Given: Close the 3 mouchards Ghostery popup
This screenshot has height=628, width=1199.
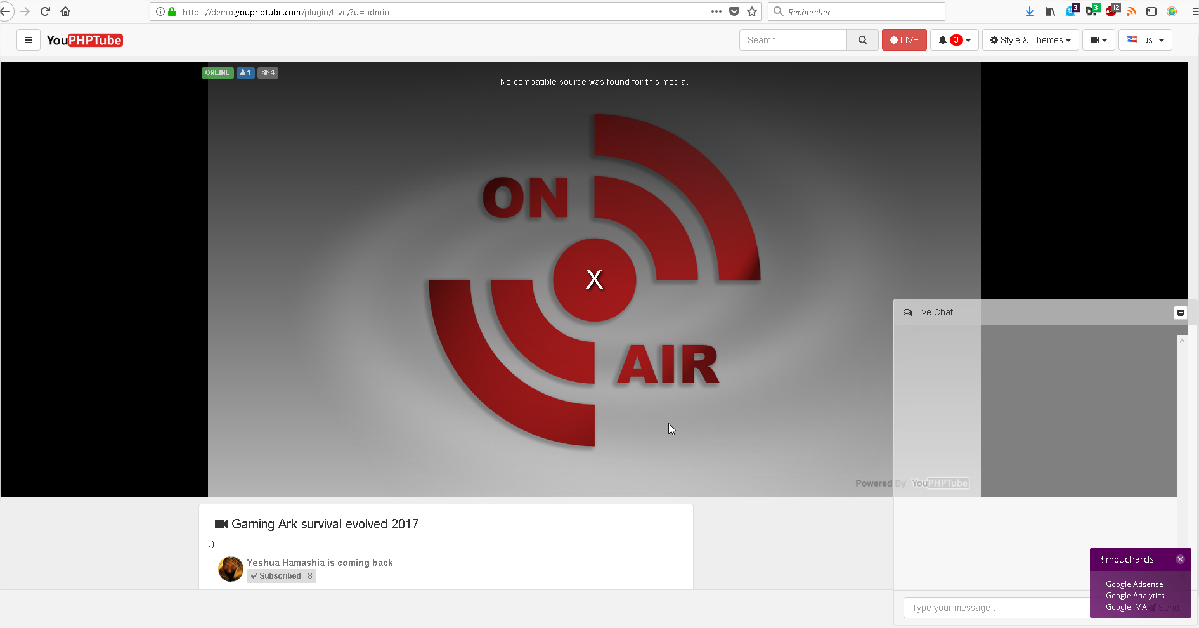Looking at the screenshot, I should point(1180,559).
